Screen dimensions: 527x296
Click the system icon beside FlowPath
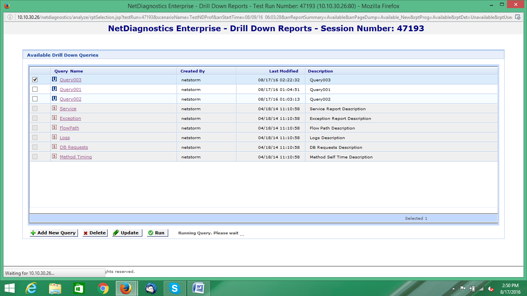pos(54,128)
